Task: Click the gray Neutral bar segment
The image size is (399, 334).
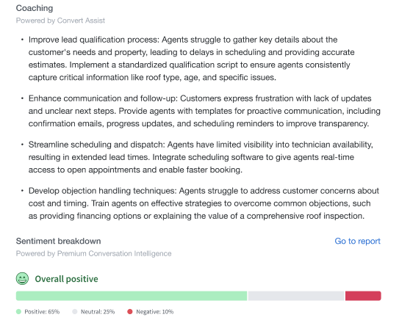Action: click(x=296, y=296)
